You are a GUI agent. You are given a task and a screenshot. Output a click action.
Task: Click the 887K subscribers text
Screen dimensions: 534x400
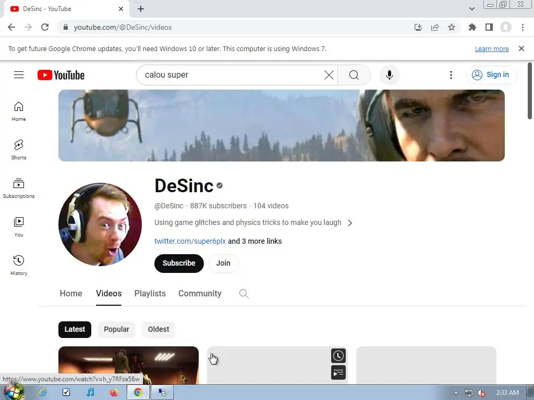218,206
